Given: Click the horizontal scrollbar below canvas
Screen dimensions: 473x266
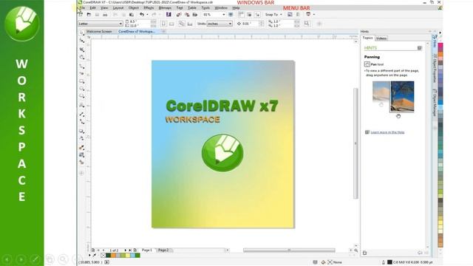Looking at the screenshot, I should [x=289, y=250].
